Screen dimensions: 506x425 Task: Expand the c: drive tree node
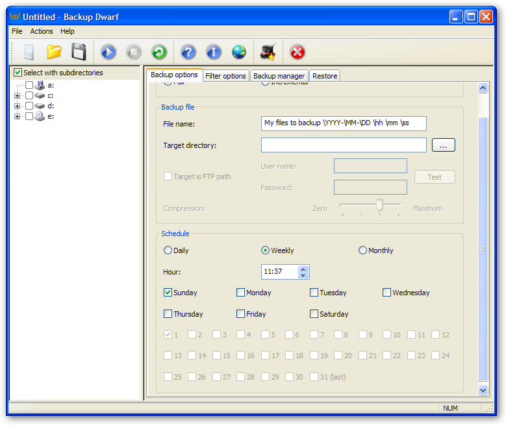click(18, 96)
